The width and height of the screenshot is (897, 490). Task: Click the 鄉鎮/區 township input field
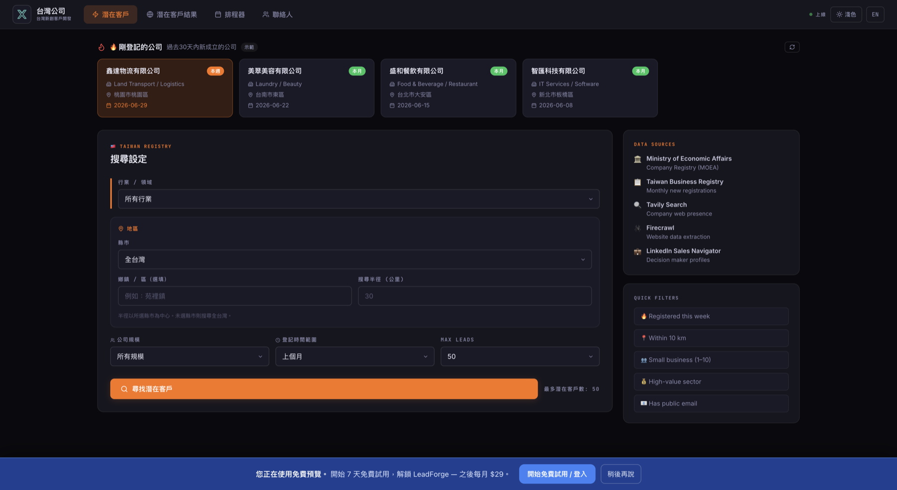[x=235, y=296]
